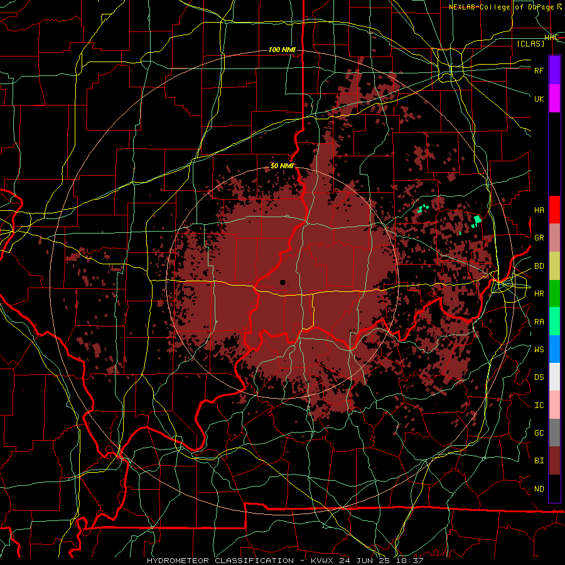Select the GR legend label
This screenshot has width=565, height=565.
tap(539, 238)
